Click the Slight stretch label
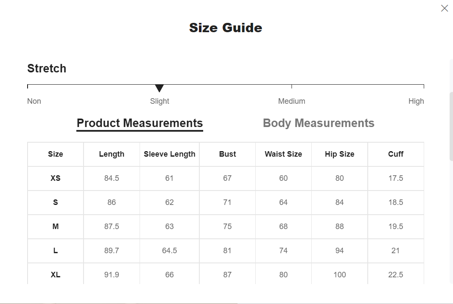The image size is (453, 304). pyautogui.click(x=159, y=101)
